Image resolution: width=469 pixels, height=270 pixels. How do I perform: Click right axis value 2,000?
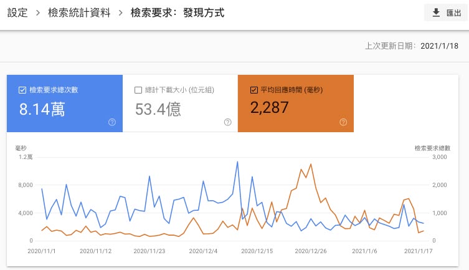click(439, 185)
